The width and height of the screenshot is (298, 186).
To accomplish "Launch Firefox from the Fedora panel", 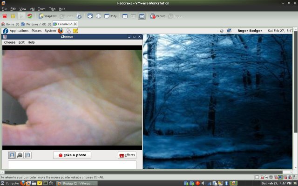I will pyautogui.click(x=61, y=31).
